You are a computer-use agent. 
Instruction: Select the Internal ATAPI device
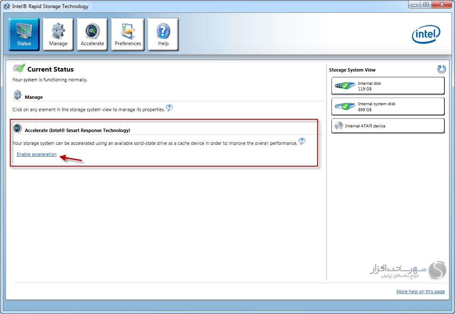point(388,126)
